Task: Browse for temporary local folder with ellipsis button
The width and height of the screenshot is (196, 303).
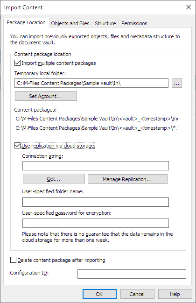Action: pyautogui.click(x=177, y=83)
